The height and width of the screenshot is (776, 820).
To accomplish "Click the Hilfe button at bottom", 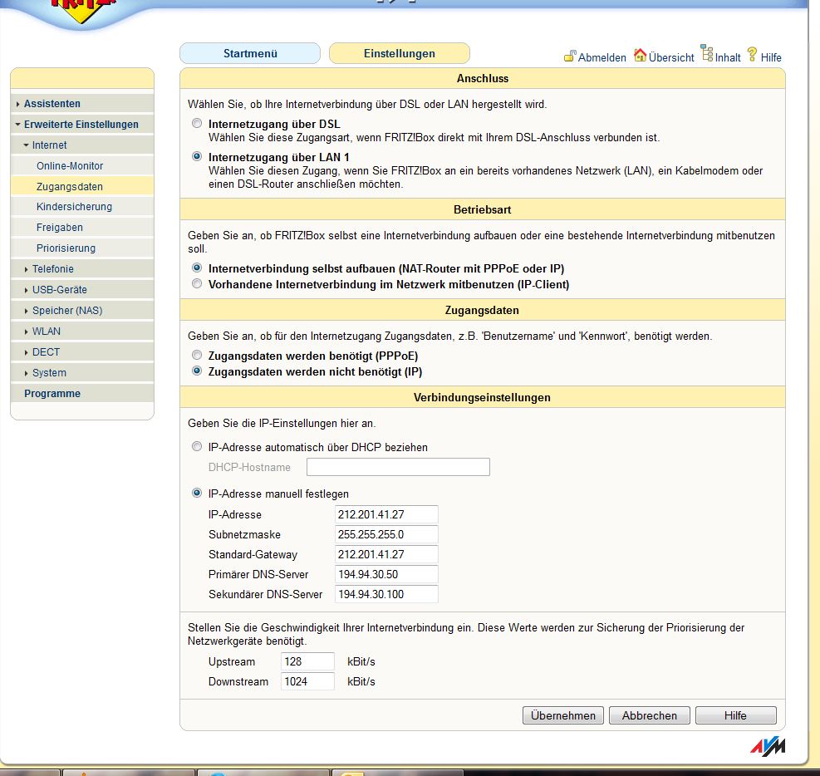I will point(736,715).
